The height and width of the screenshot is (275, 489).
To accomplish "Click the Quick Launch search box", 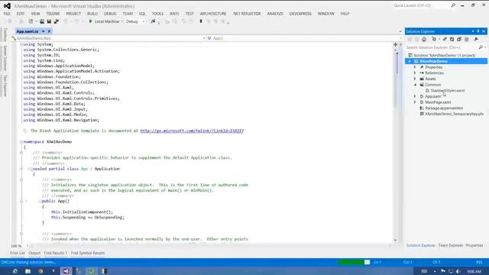I will [421, 5].
